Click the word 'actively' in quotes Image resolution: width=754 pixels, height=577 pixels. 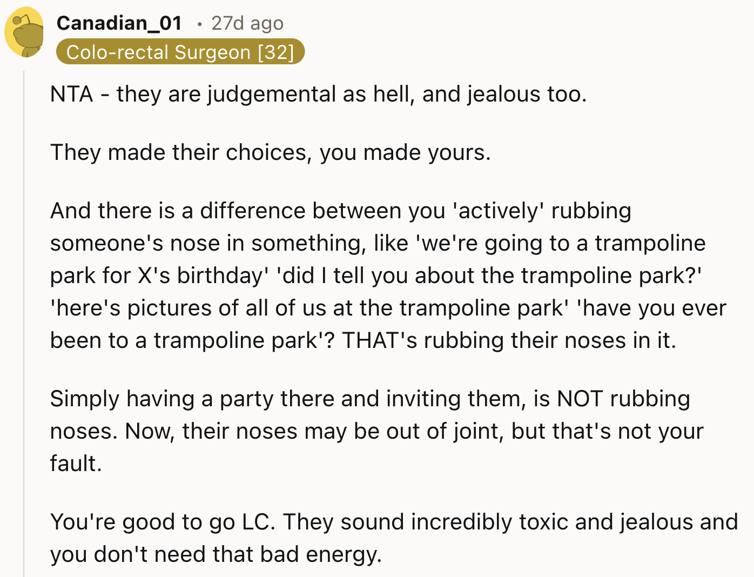click(x=499, y=211)
